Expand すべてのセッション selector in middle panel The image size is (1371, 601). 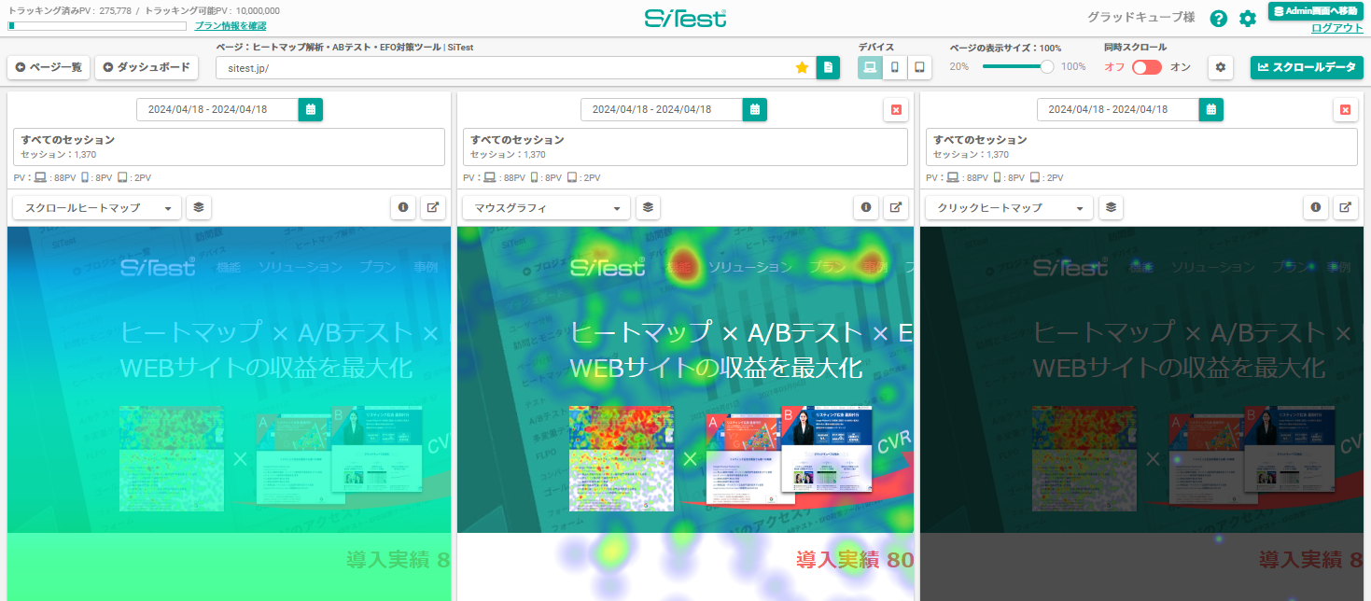[685, 147]
